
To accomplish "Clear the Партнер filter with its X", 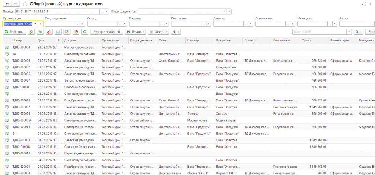I will click(166, 24).
